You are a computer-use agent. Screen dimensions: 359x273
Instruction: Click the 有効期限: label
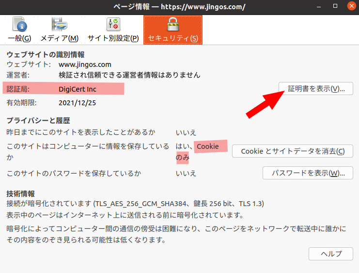coord(21,103)
